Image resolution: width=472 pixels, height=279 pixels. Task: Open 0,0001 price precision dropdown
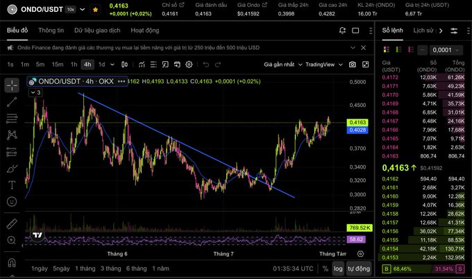click(x=446, y=50)
